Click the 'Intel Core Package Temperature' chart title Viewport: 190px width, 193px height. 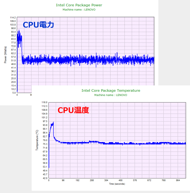tap(111, 90)
